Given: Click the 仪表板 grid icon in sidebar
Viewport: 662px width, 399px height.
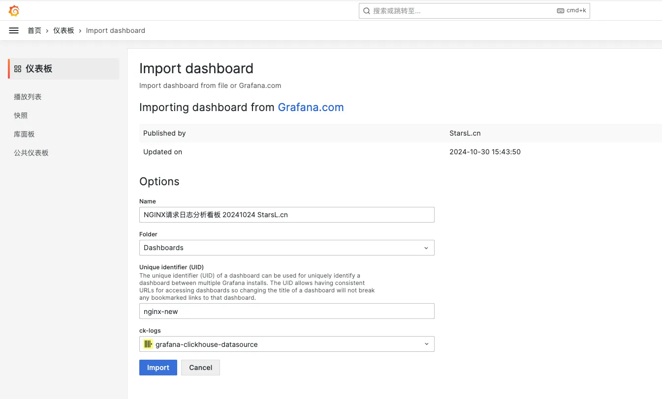Looking at the screenshot, I should 18,69.
